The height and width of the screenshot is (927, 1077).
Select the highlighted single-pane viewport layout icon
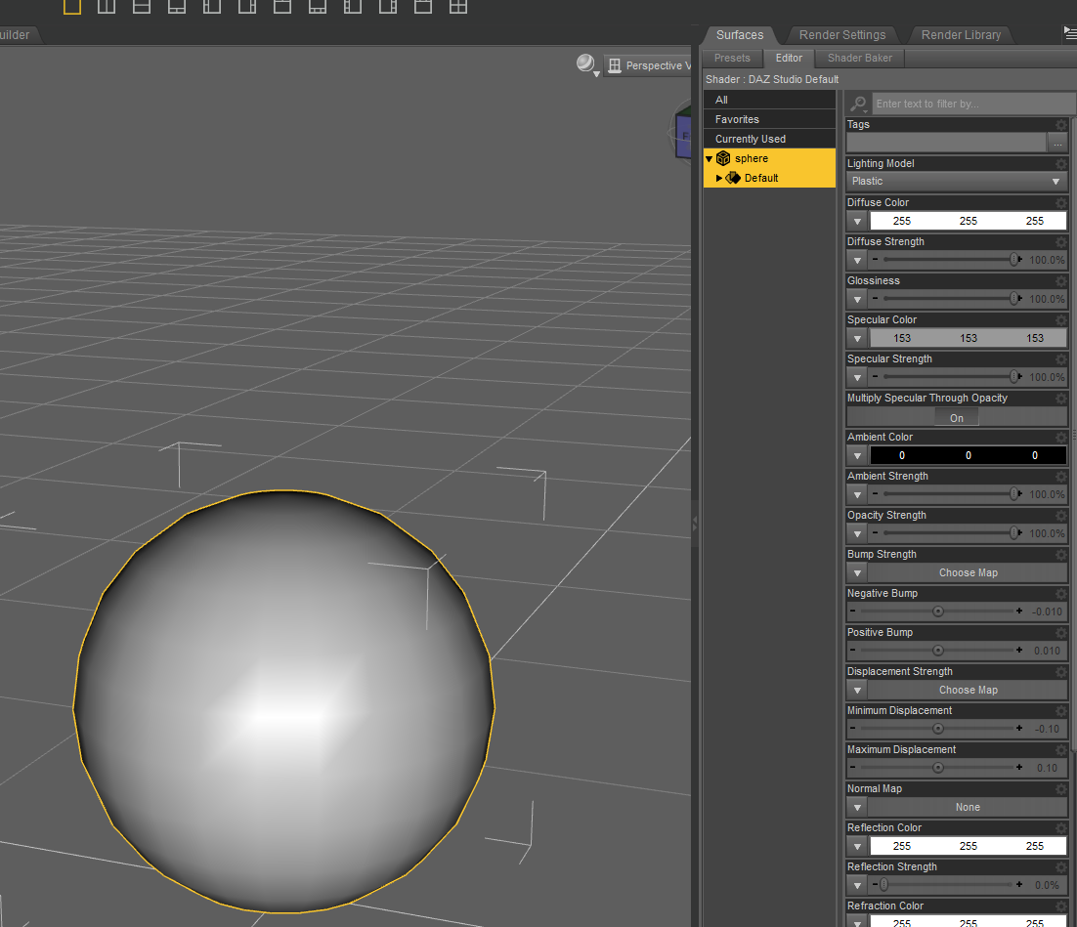[72, 7]
